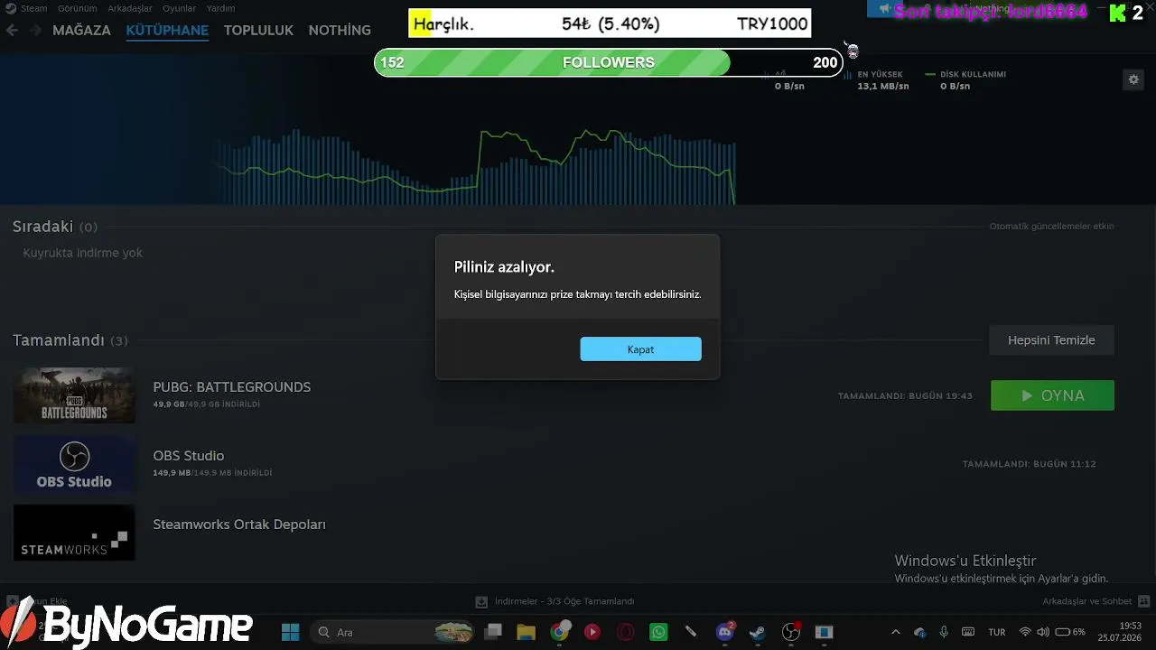Select the PUBG: BATTLEGROUNDS title

[x=232, y=386]
